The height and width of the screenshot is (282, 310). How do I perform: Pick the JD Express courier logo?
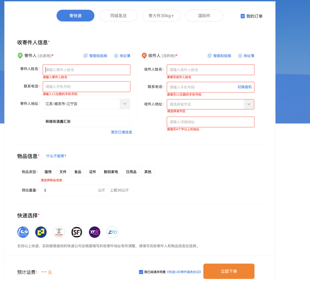[59, 232]
